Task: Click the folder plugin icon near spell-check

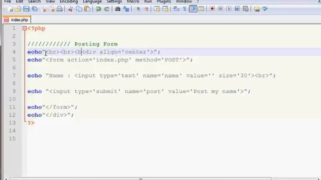Action: pyautogui.click(x=257, y=9)
